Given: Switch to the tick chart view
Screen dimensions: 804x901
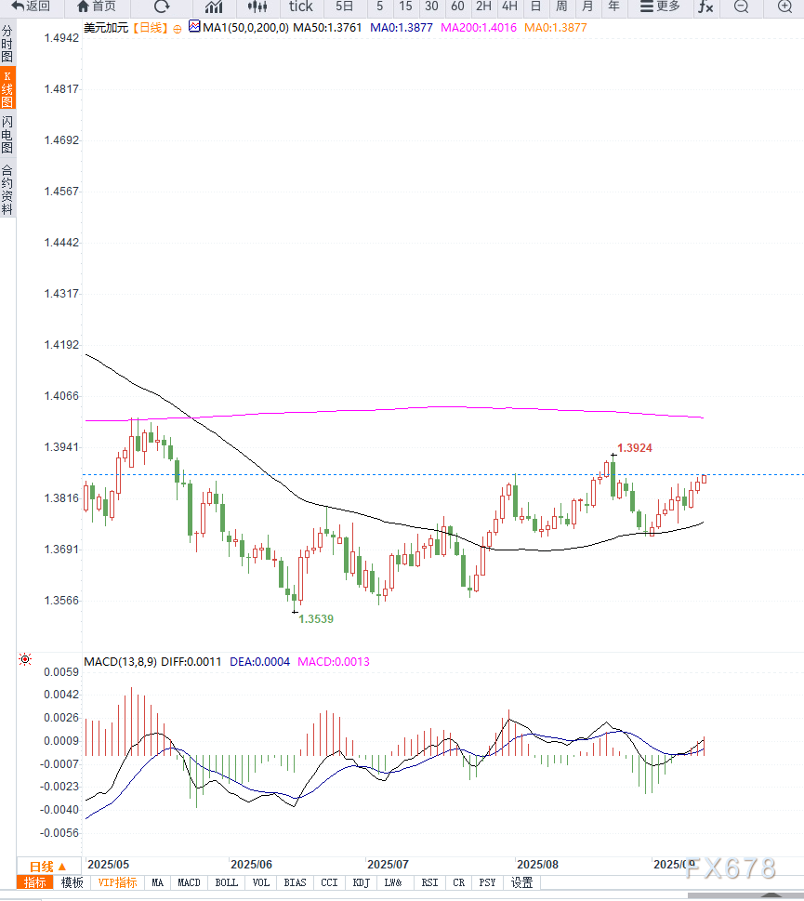Looking at the screenshot, I should (300, 7).
